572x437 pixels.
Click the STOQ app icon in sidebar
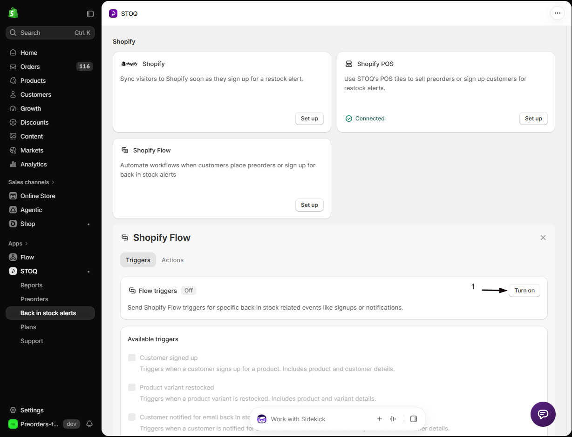click(13, 271)
